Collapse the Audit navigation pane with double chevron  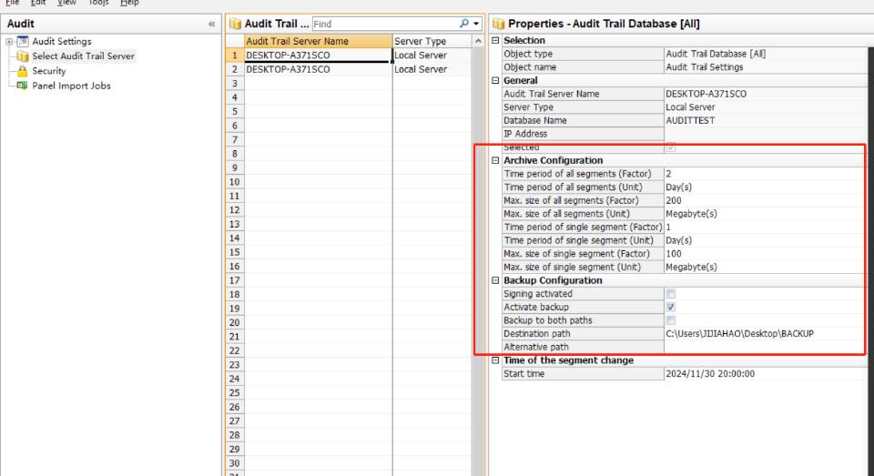click(212, 24)
